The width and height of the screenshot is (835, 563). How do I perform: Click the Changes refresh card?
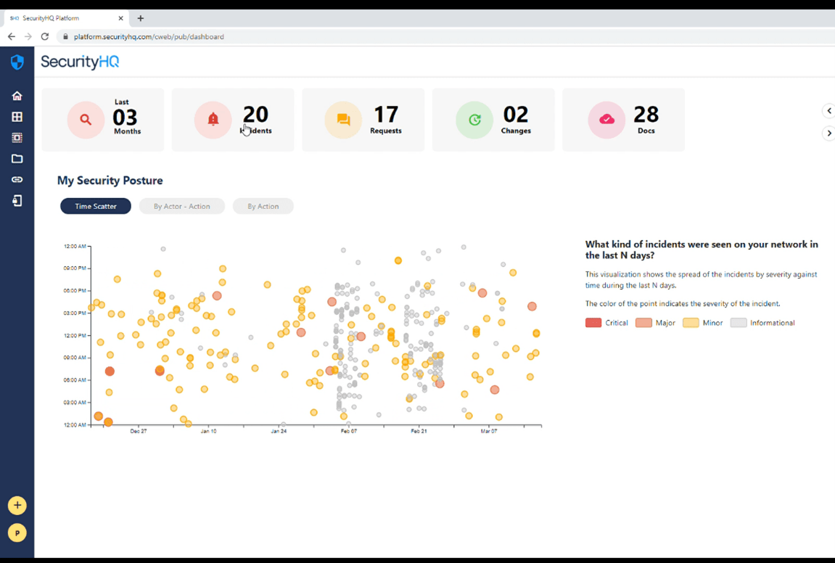coord(493,120)
